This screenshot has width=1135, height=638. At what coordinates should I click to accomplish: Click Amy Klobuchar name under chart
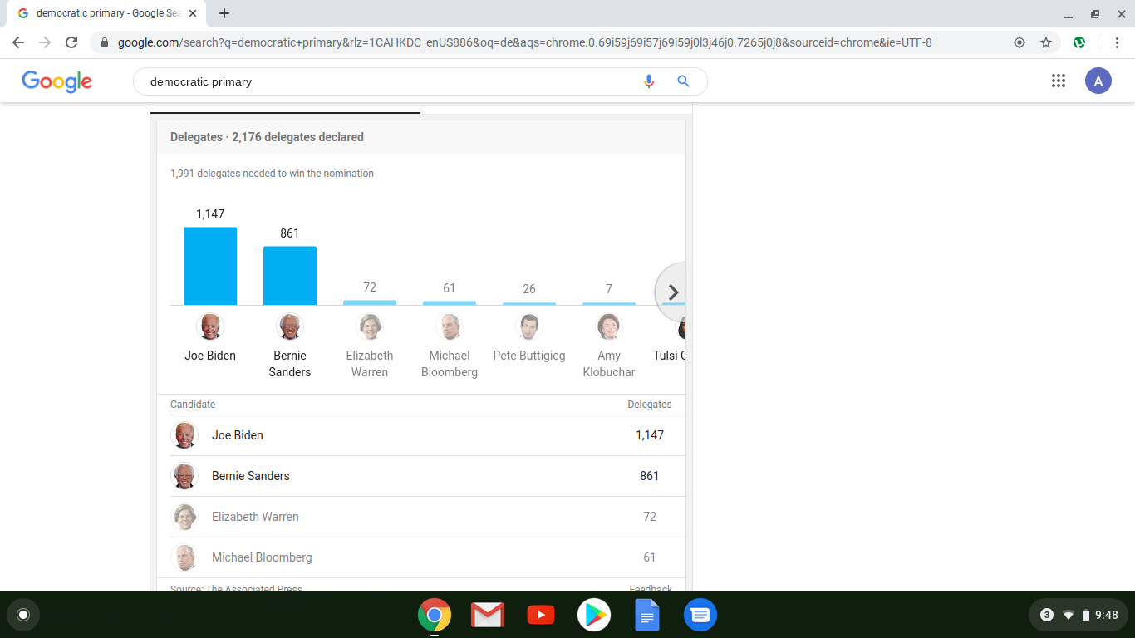coord(609,364)
